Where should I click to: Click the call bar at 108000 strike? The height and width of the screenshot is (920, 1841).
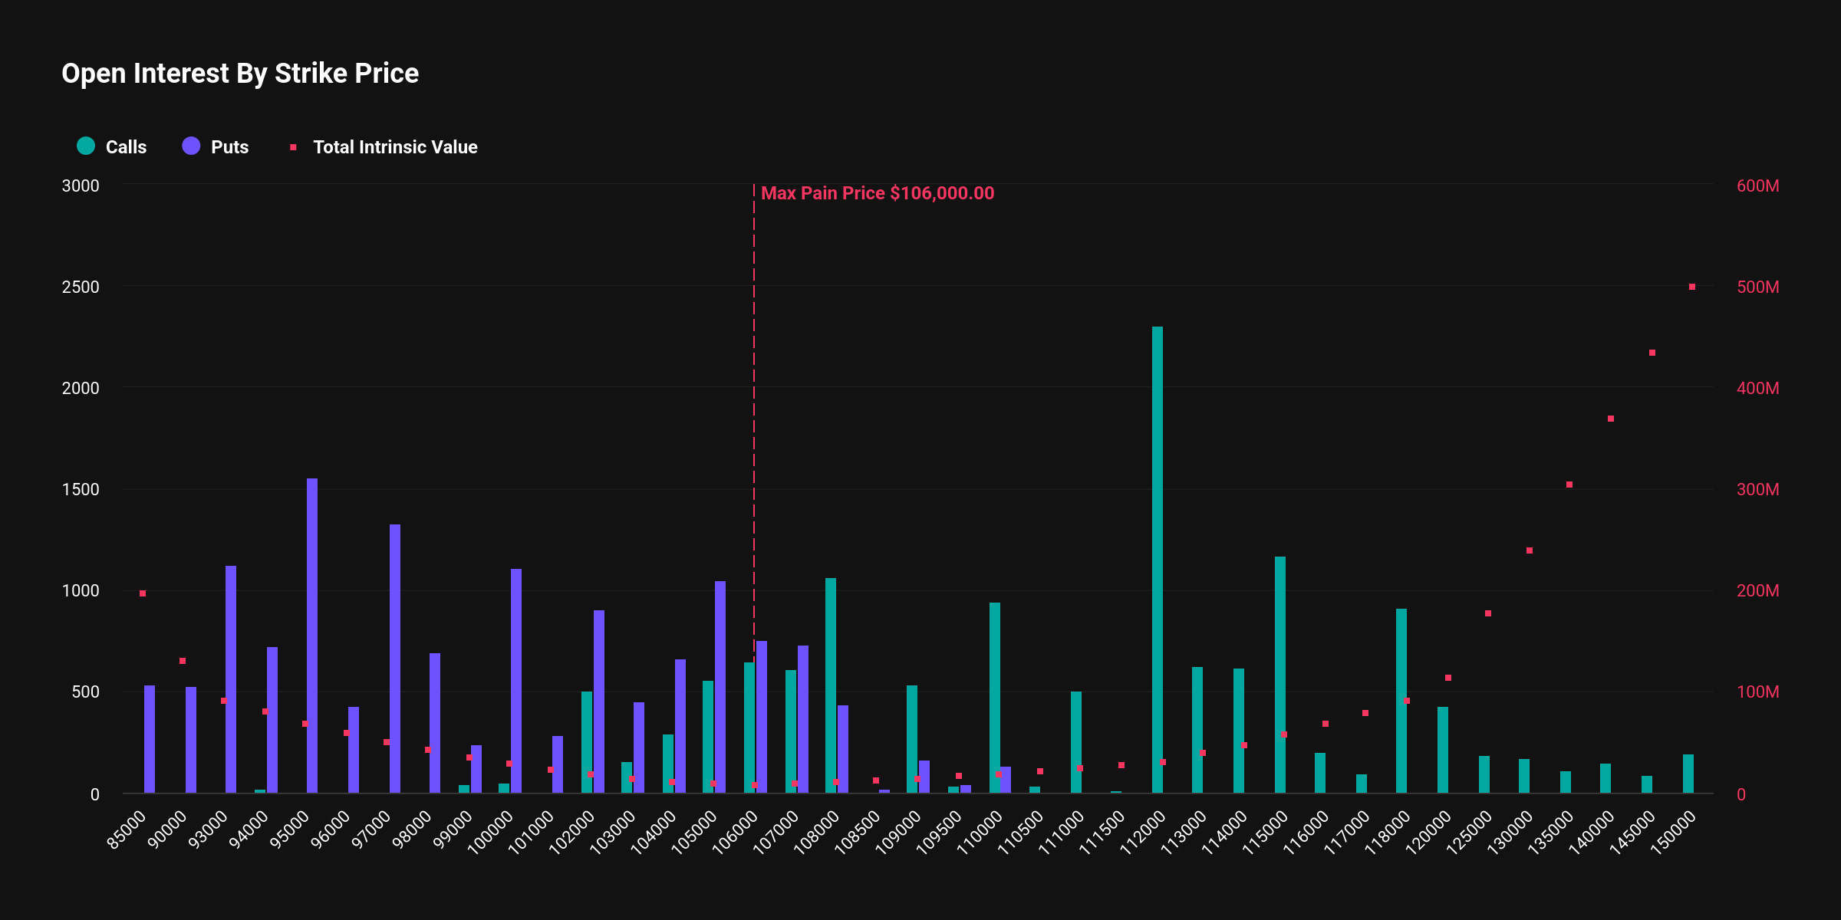tap(831, 685)
